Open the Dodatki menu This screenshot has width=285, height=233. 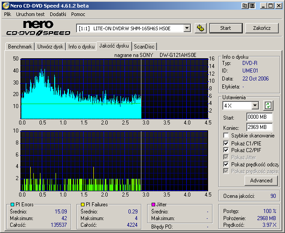(58, 14)
